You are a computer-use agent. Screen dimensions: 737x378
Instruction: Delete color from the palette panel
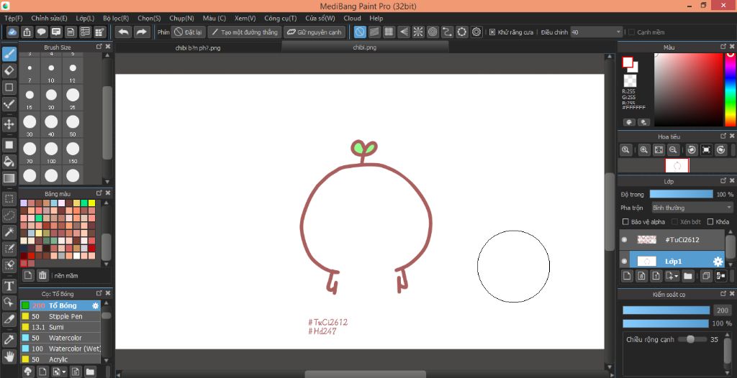(42, 276)
